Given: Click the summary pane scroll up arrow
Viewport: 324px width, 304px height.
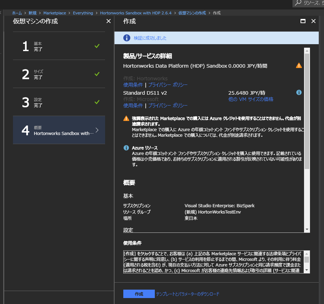Looking at the screenshot, I should (x=307, y=50).
